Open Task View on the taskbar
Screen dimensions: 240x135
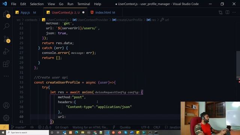tap(58, 132)
